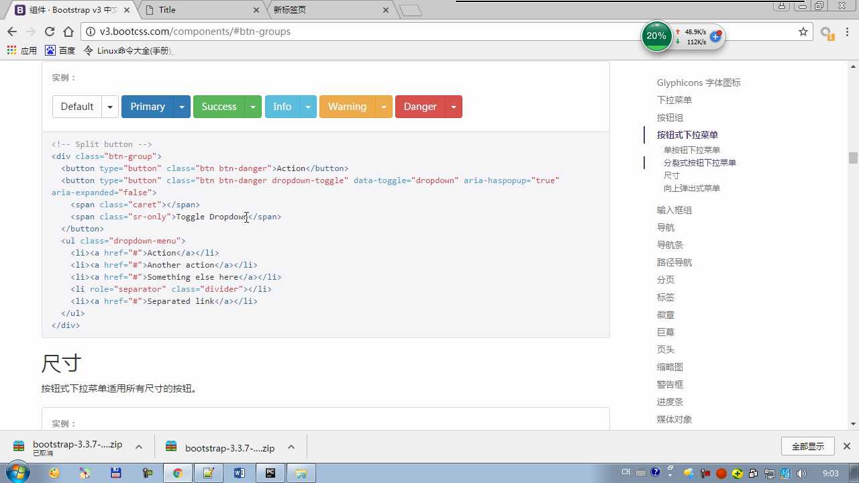
Task: Open options for second bootstrap-3.3.7 zip download
Action: coord(291,447)
